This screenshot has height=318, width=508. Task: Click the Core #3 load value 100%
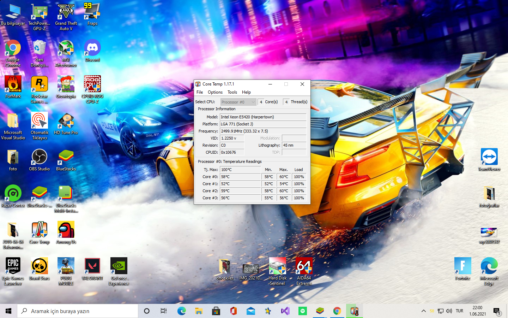pyautogui.click(x=299, y=198)
